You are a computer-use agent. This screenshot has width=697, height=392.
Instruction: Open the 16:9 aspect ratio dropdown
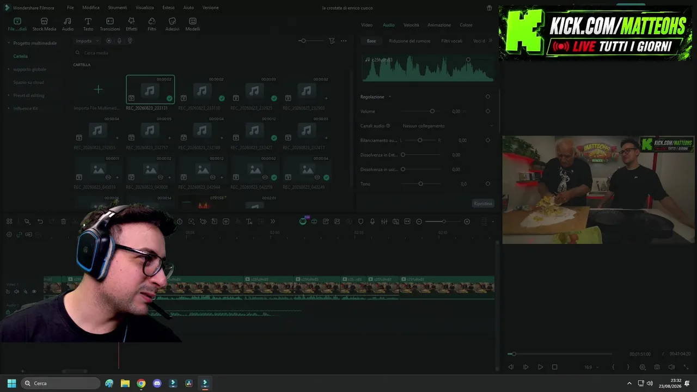(x=591, y=367)
